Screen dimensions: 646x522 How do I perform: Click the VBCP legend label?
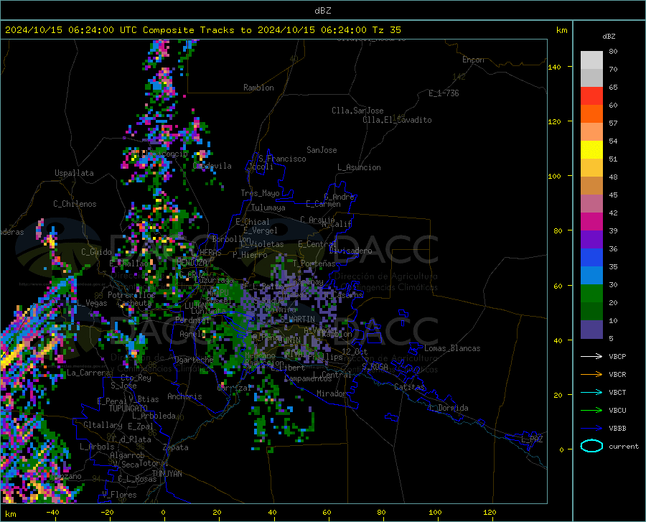(x=617, y=356)
